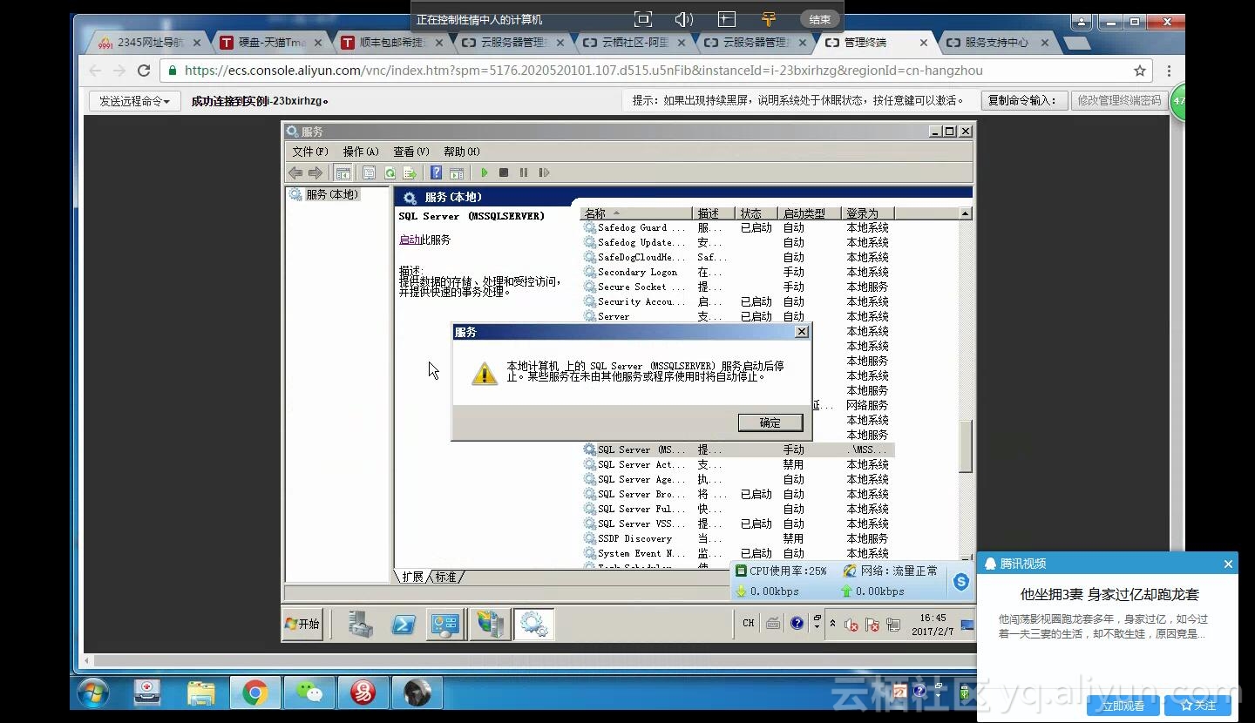Click the 修改管理终端密码 button
The width and height of the screenshot is (1255, 723).
[1119, 100]
